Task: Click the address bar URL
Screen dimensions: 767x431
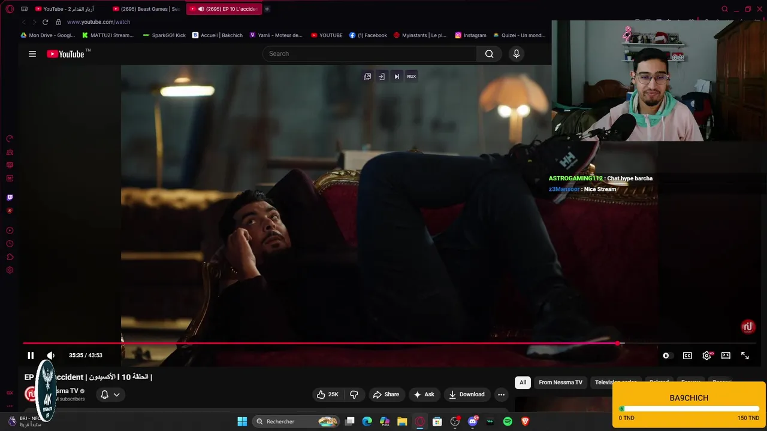Action: 98,22
